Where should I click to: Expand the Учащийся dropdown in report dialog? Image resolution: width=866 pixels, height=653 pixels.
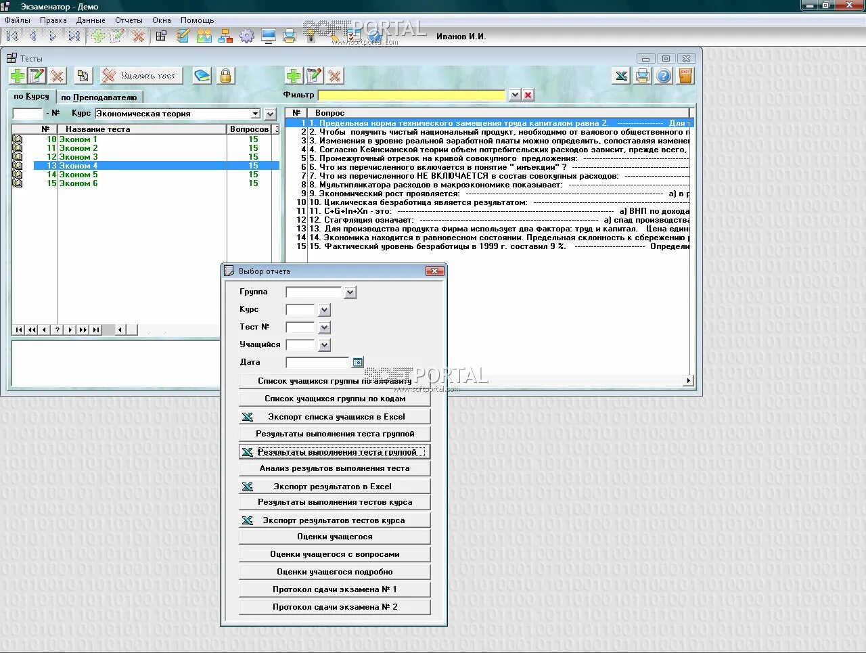tap(325, 345)
